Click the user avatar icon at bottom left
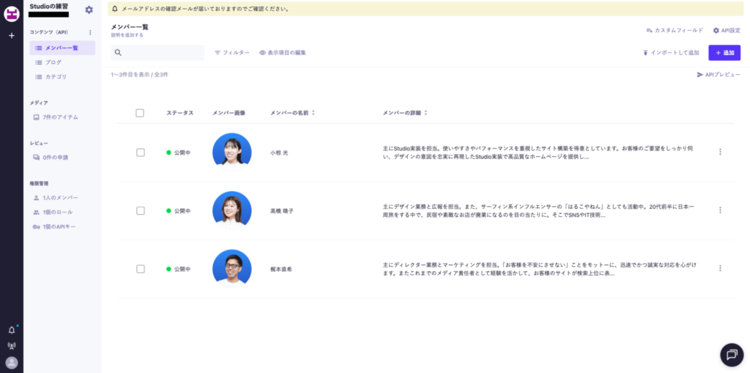The width and height of the screenshot is (750, 373). pyautogui.click(x=11, y=363)
